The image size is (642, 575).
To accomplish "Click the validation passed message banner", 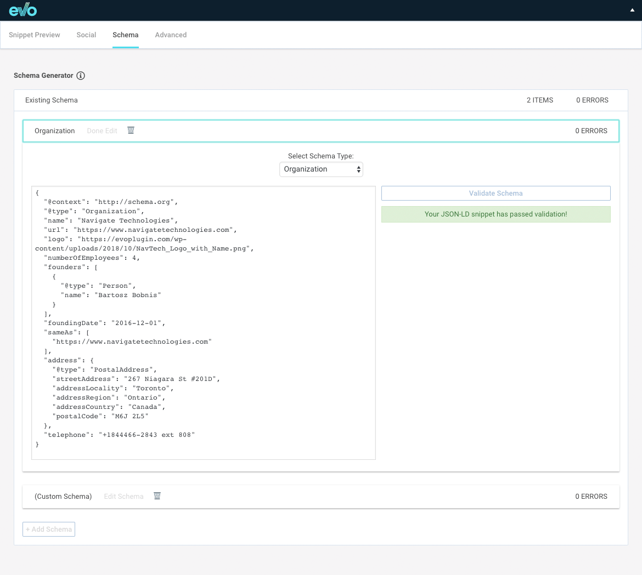I will click(496, 214).
